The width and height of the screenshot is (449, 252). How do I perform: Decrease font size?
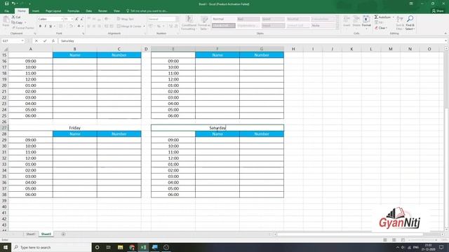pyautogui.click(x=82, y=19)
